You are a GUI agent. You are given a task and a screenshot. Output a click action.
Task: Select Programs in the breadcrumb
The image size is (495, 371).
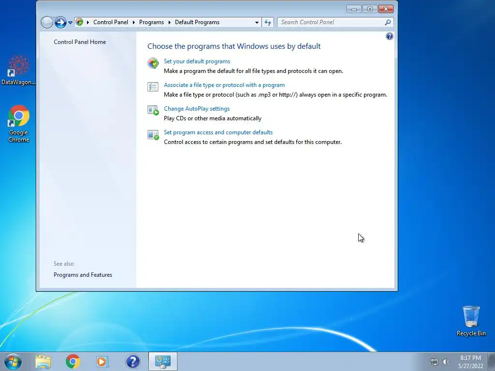point(151,22)
